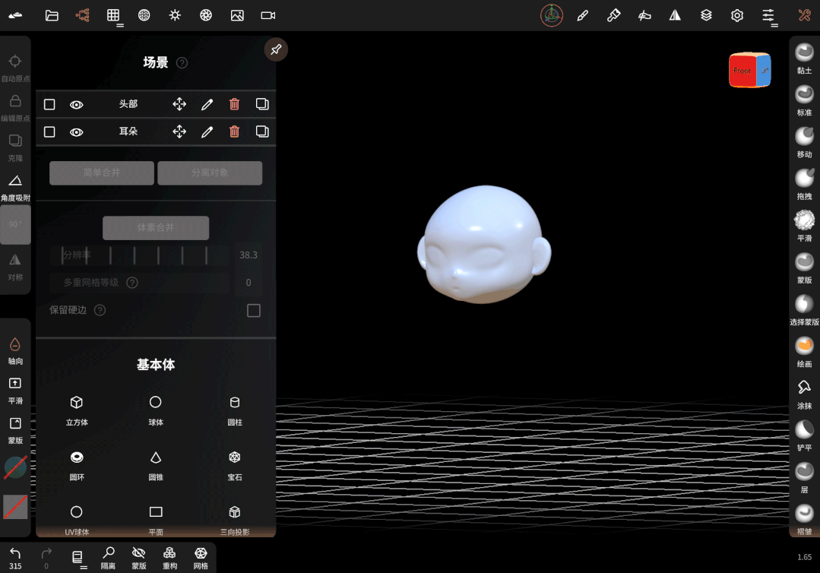
Task: Hide the 耳朵 object with eye icon
Action: click(76, 131)
